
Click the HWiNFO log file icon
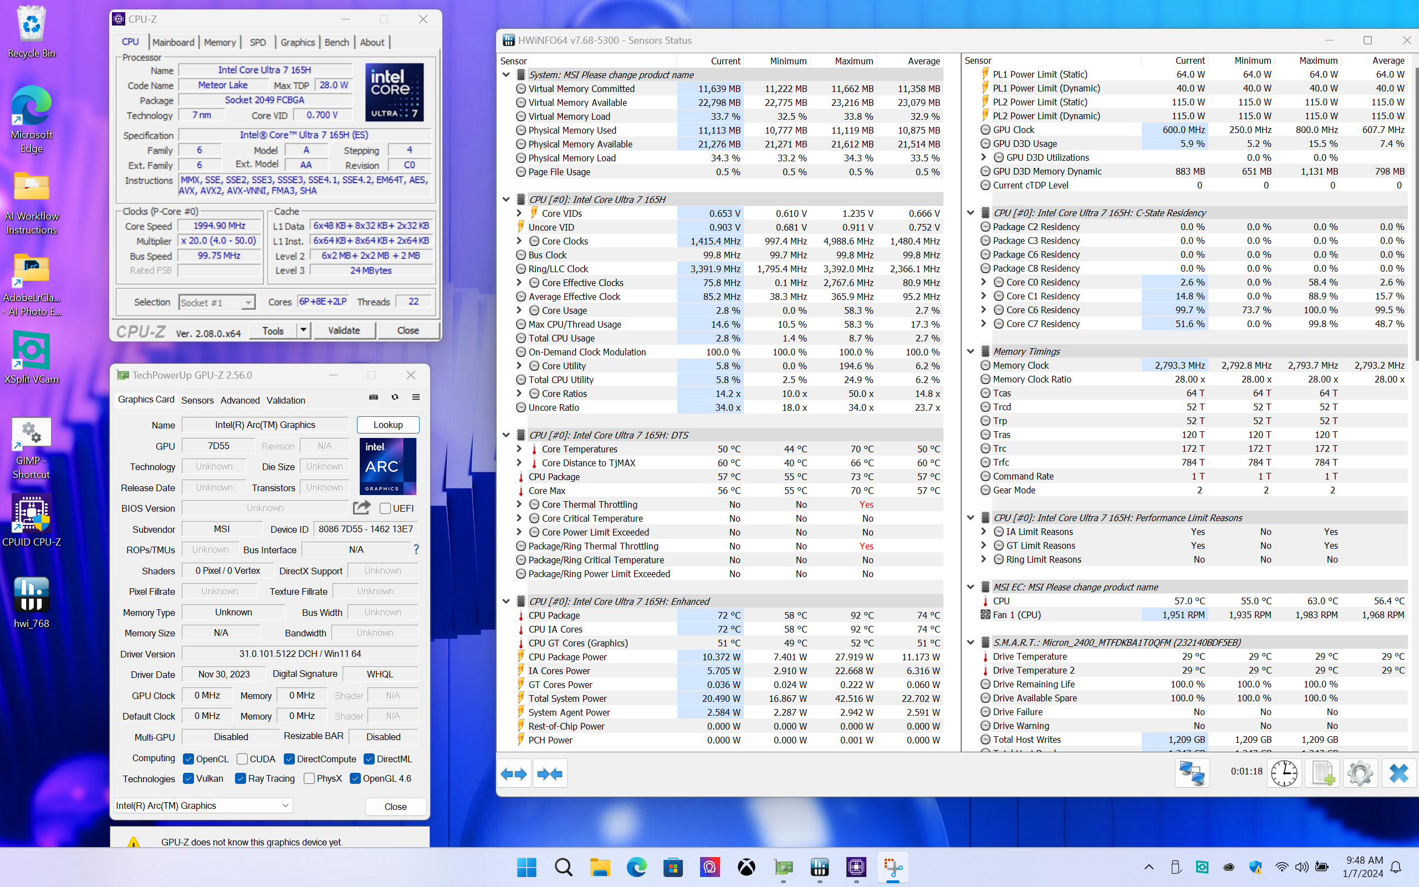(1322, 773)
